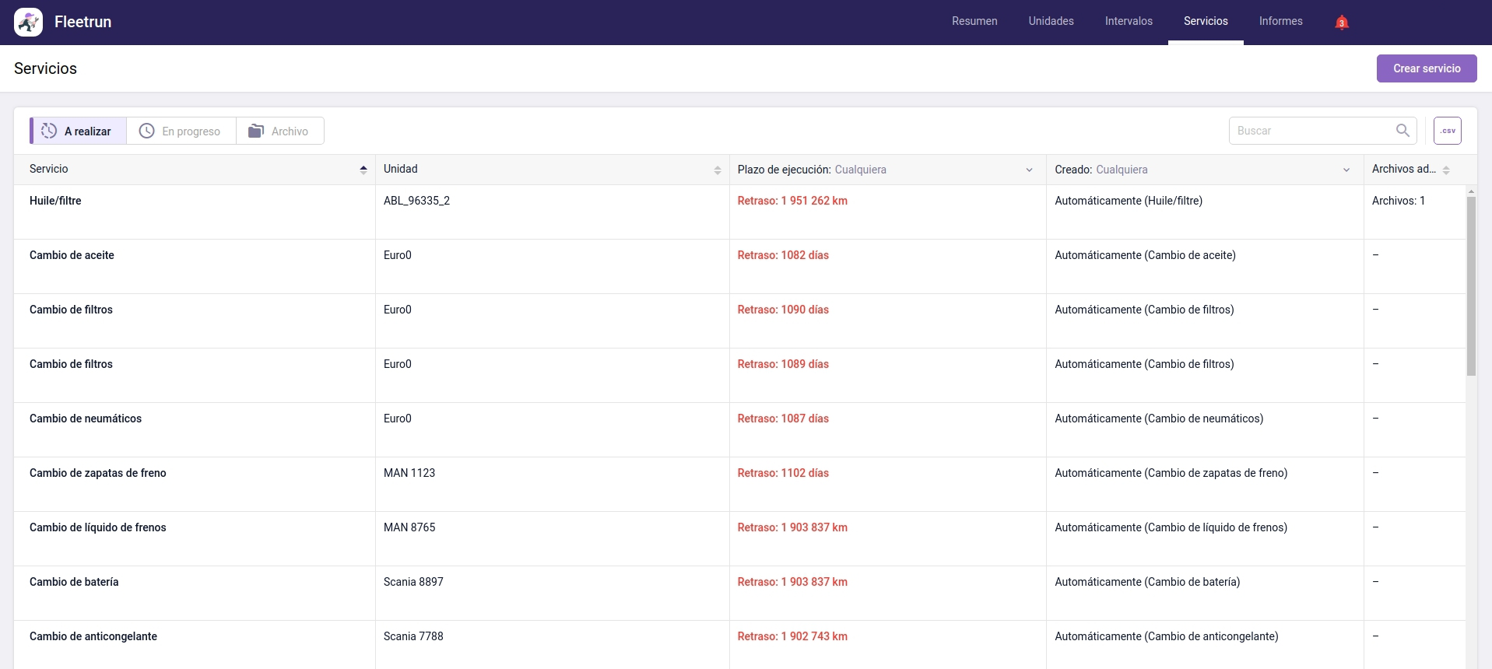
Task: Click the search magnifier icon
Action: pos(1402,131)
